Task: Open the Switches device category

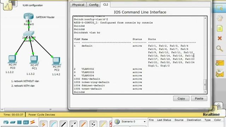Action: coord(13,122)
